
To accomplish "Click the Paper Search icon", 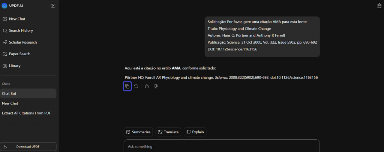I will 4,54.
